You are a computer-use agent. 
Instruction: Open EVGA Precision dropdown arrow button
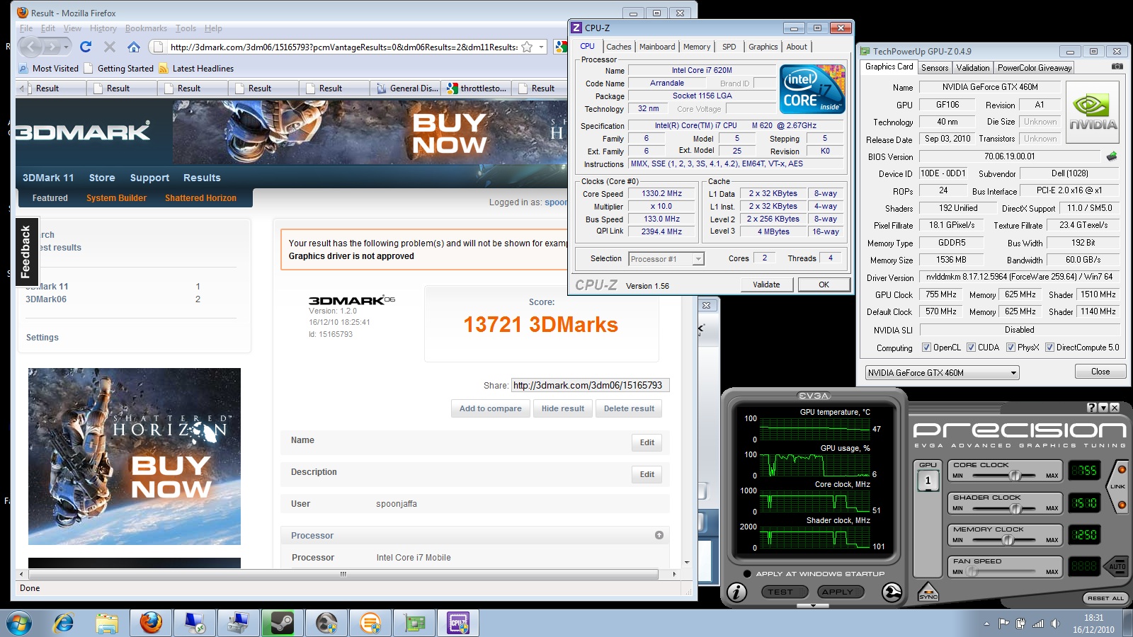click(1103, 407)
